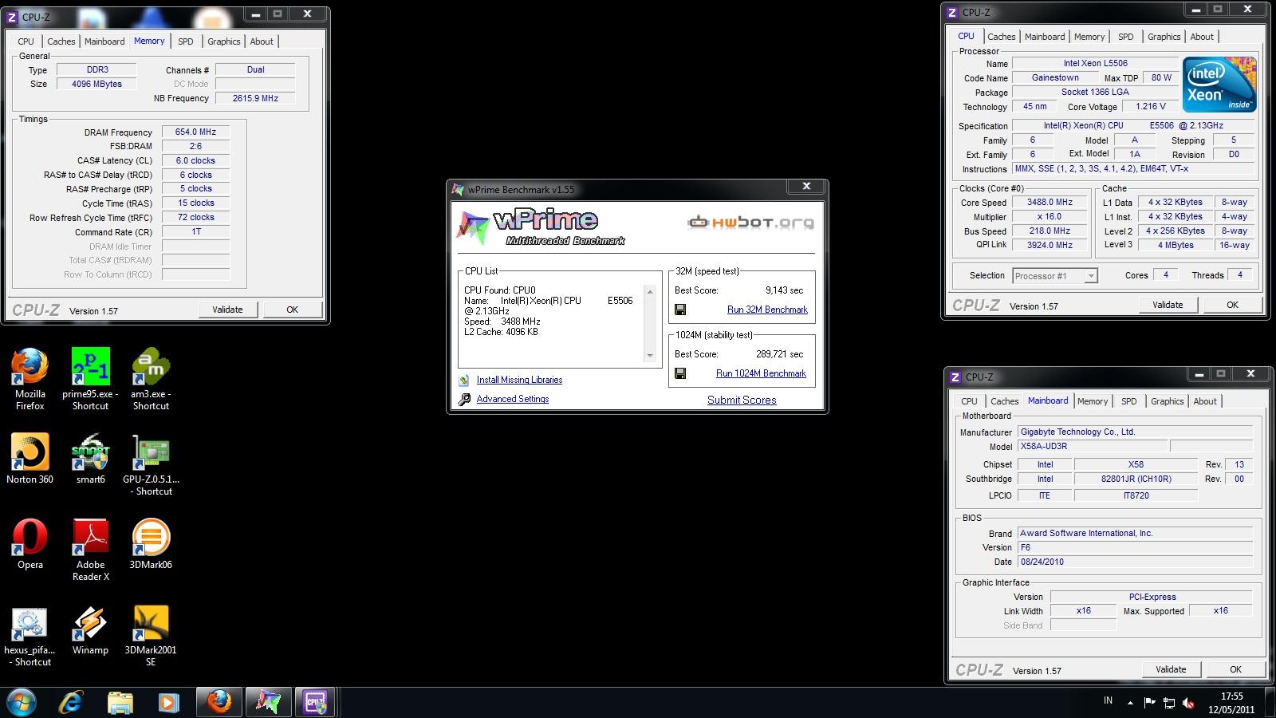Open Action Center flag in system tray
This screenshot has width=1276, height=718.
pyautogui.click(x=1149, y=703)
